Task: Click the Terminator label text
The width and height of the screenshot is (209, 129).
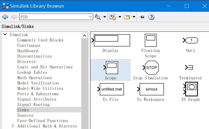Action: (191, 78)
